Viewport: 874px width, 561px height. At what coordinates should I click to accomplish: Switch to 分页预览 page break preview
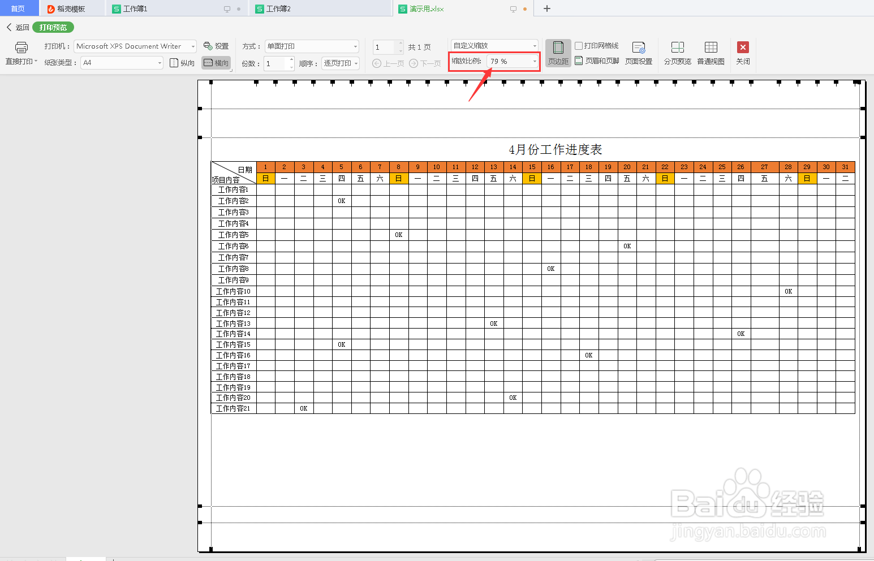point(678,53)
